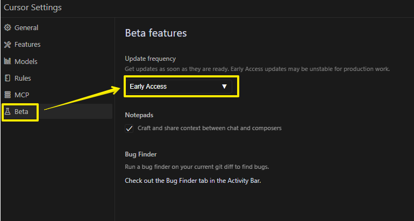
Task: Open the Early Access update frequency dropdown
Action: [x=179, y=87]
